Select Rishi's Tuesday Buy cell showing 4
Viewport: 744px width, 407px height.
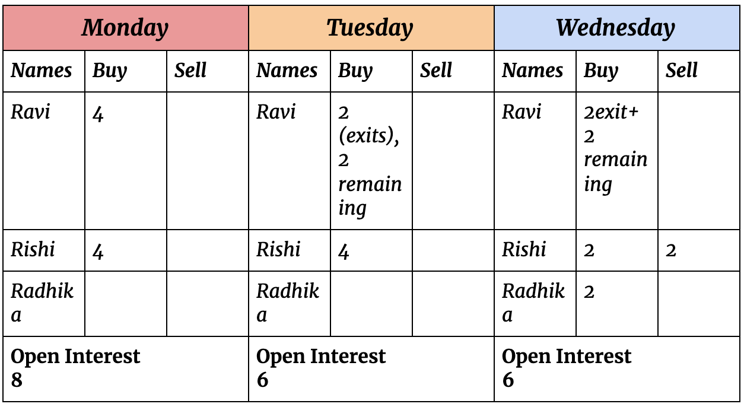pyautogui.click(x=371, y=250)
